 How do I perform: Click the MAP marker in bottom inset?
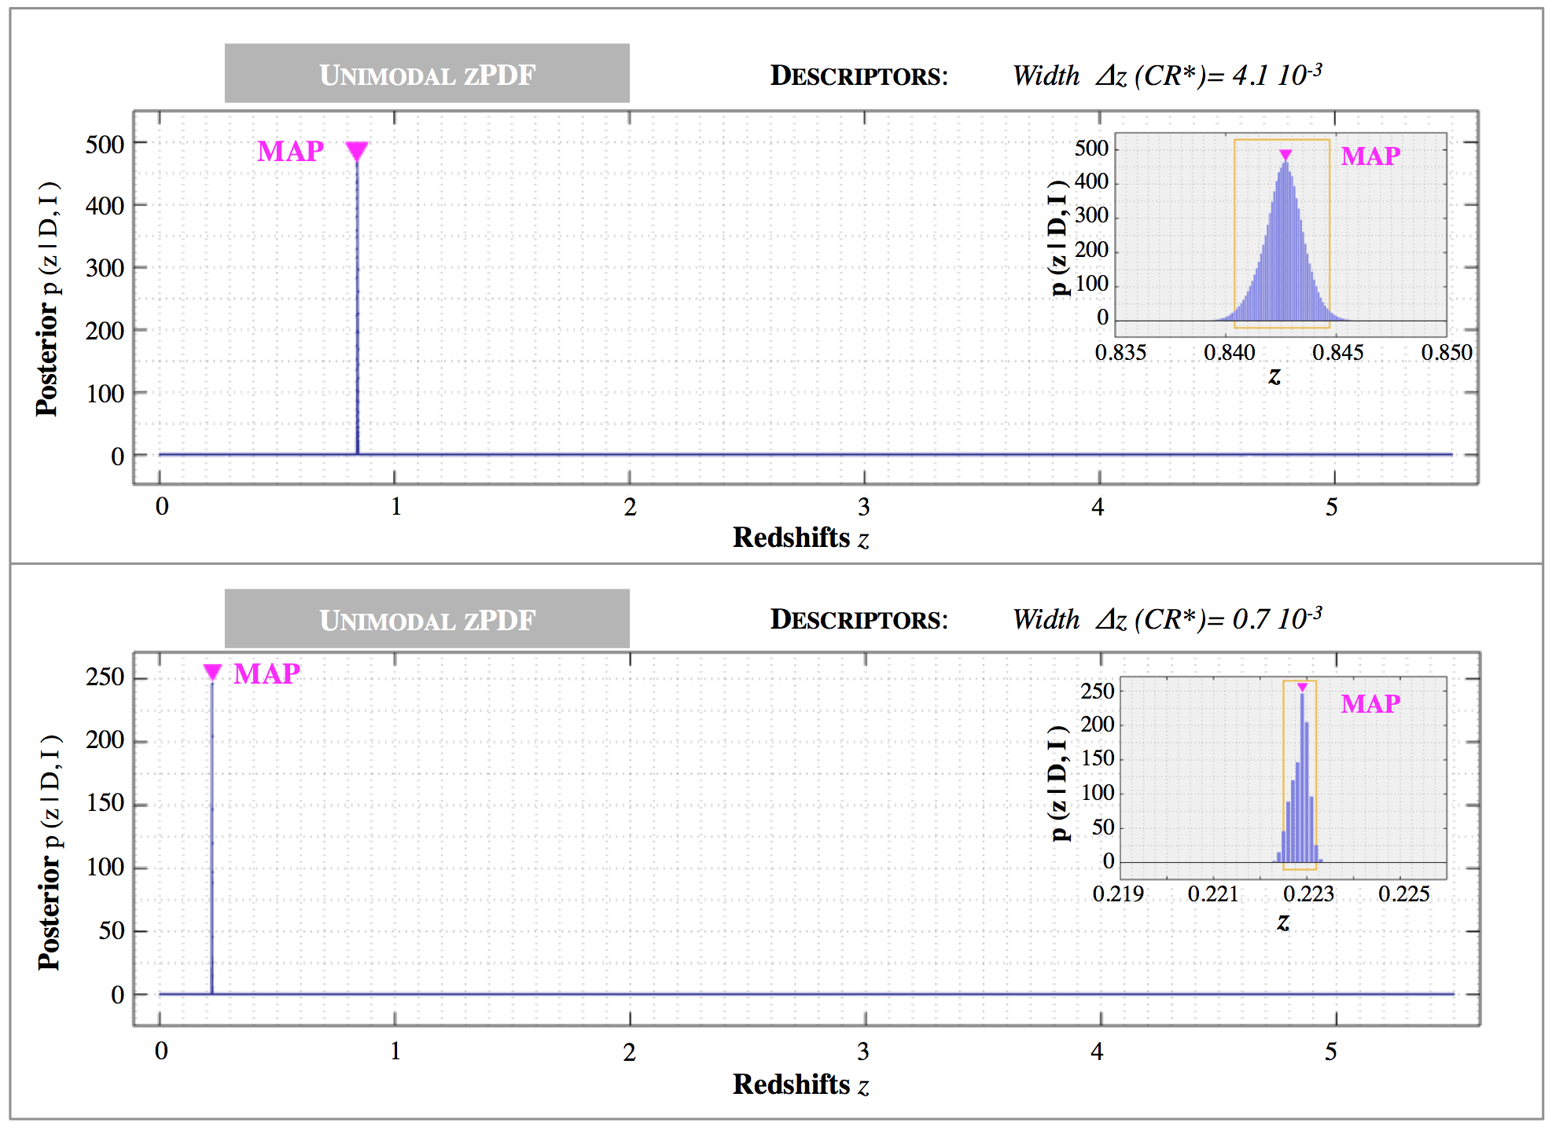coord(1303,688)
